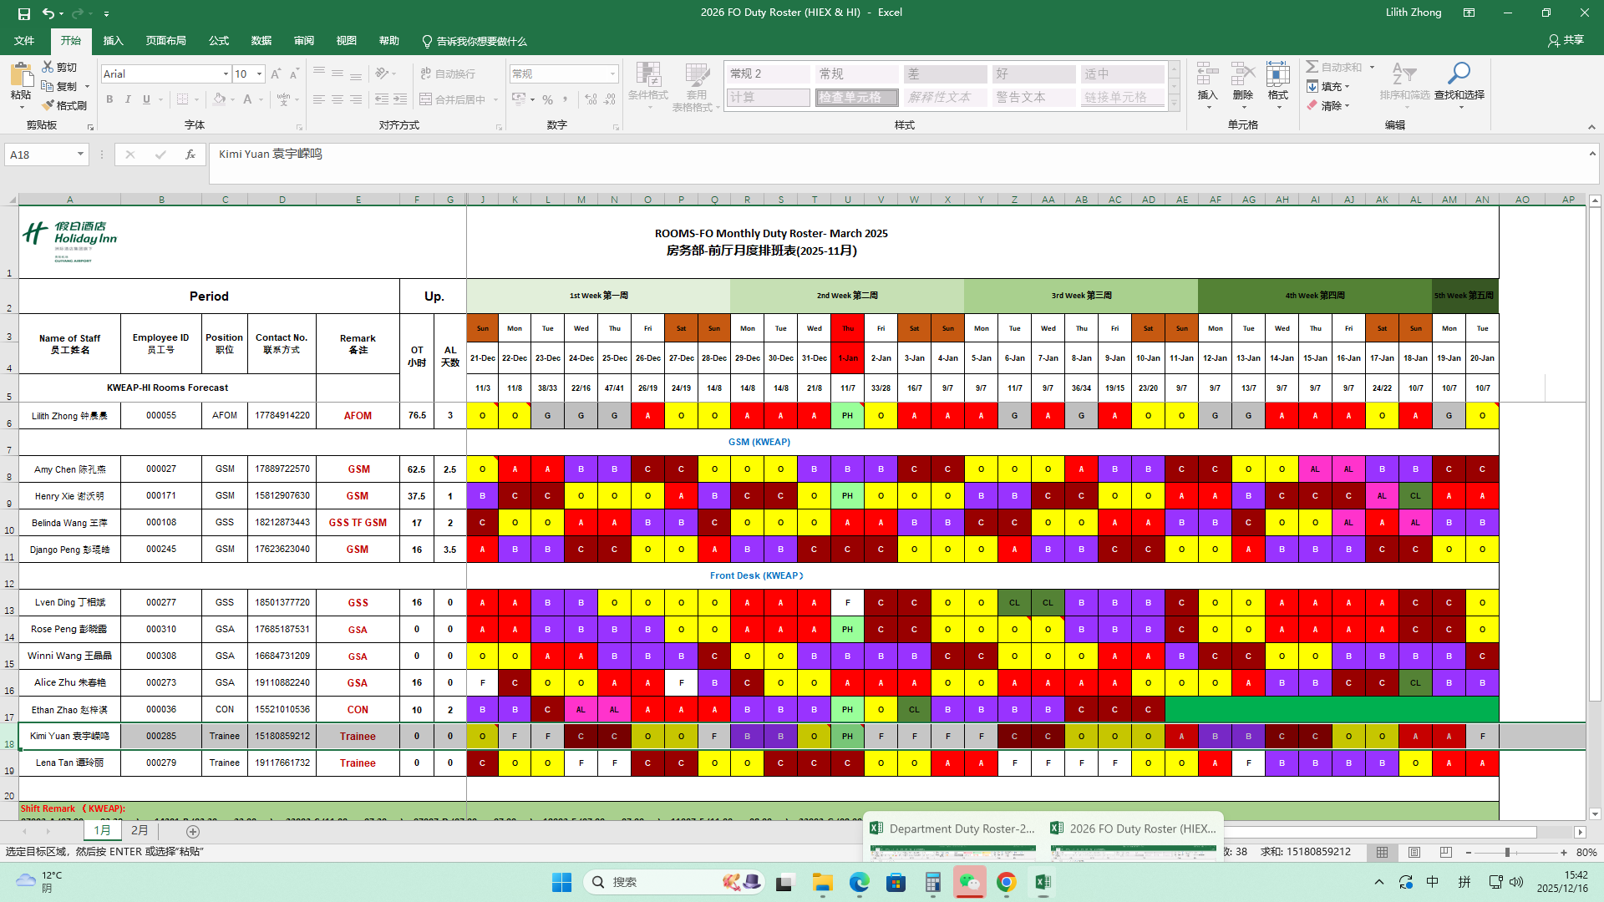Click the Find & Select magnifier icon

click(x=1459, y=74)
